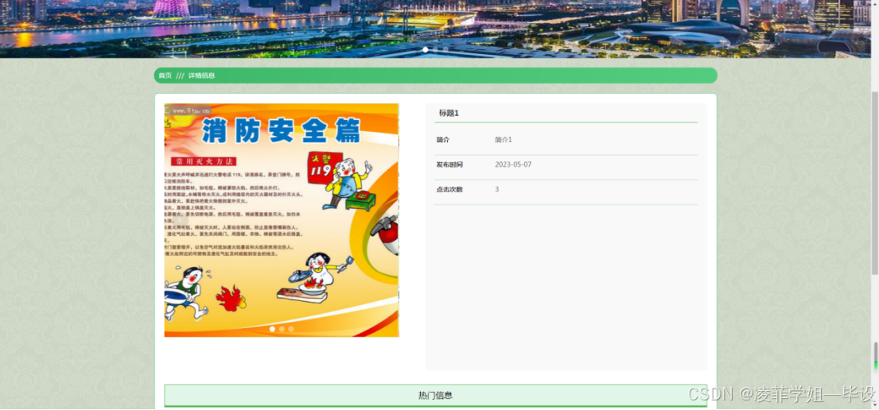
Task: Click the 简介1 value
Action: click(504, 140)
